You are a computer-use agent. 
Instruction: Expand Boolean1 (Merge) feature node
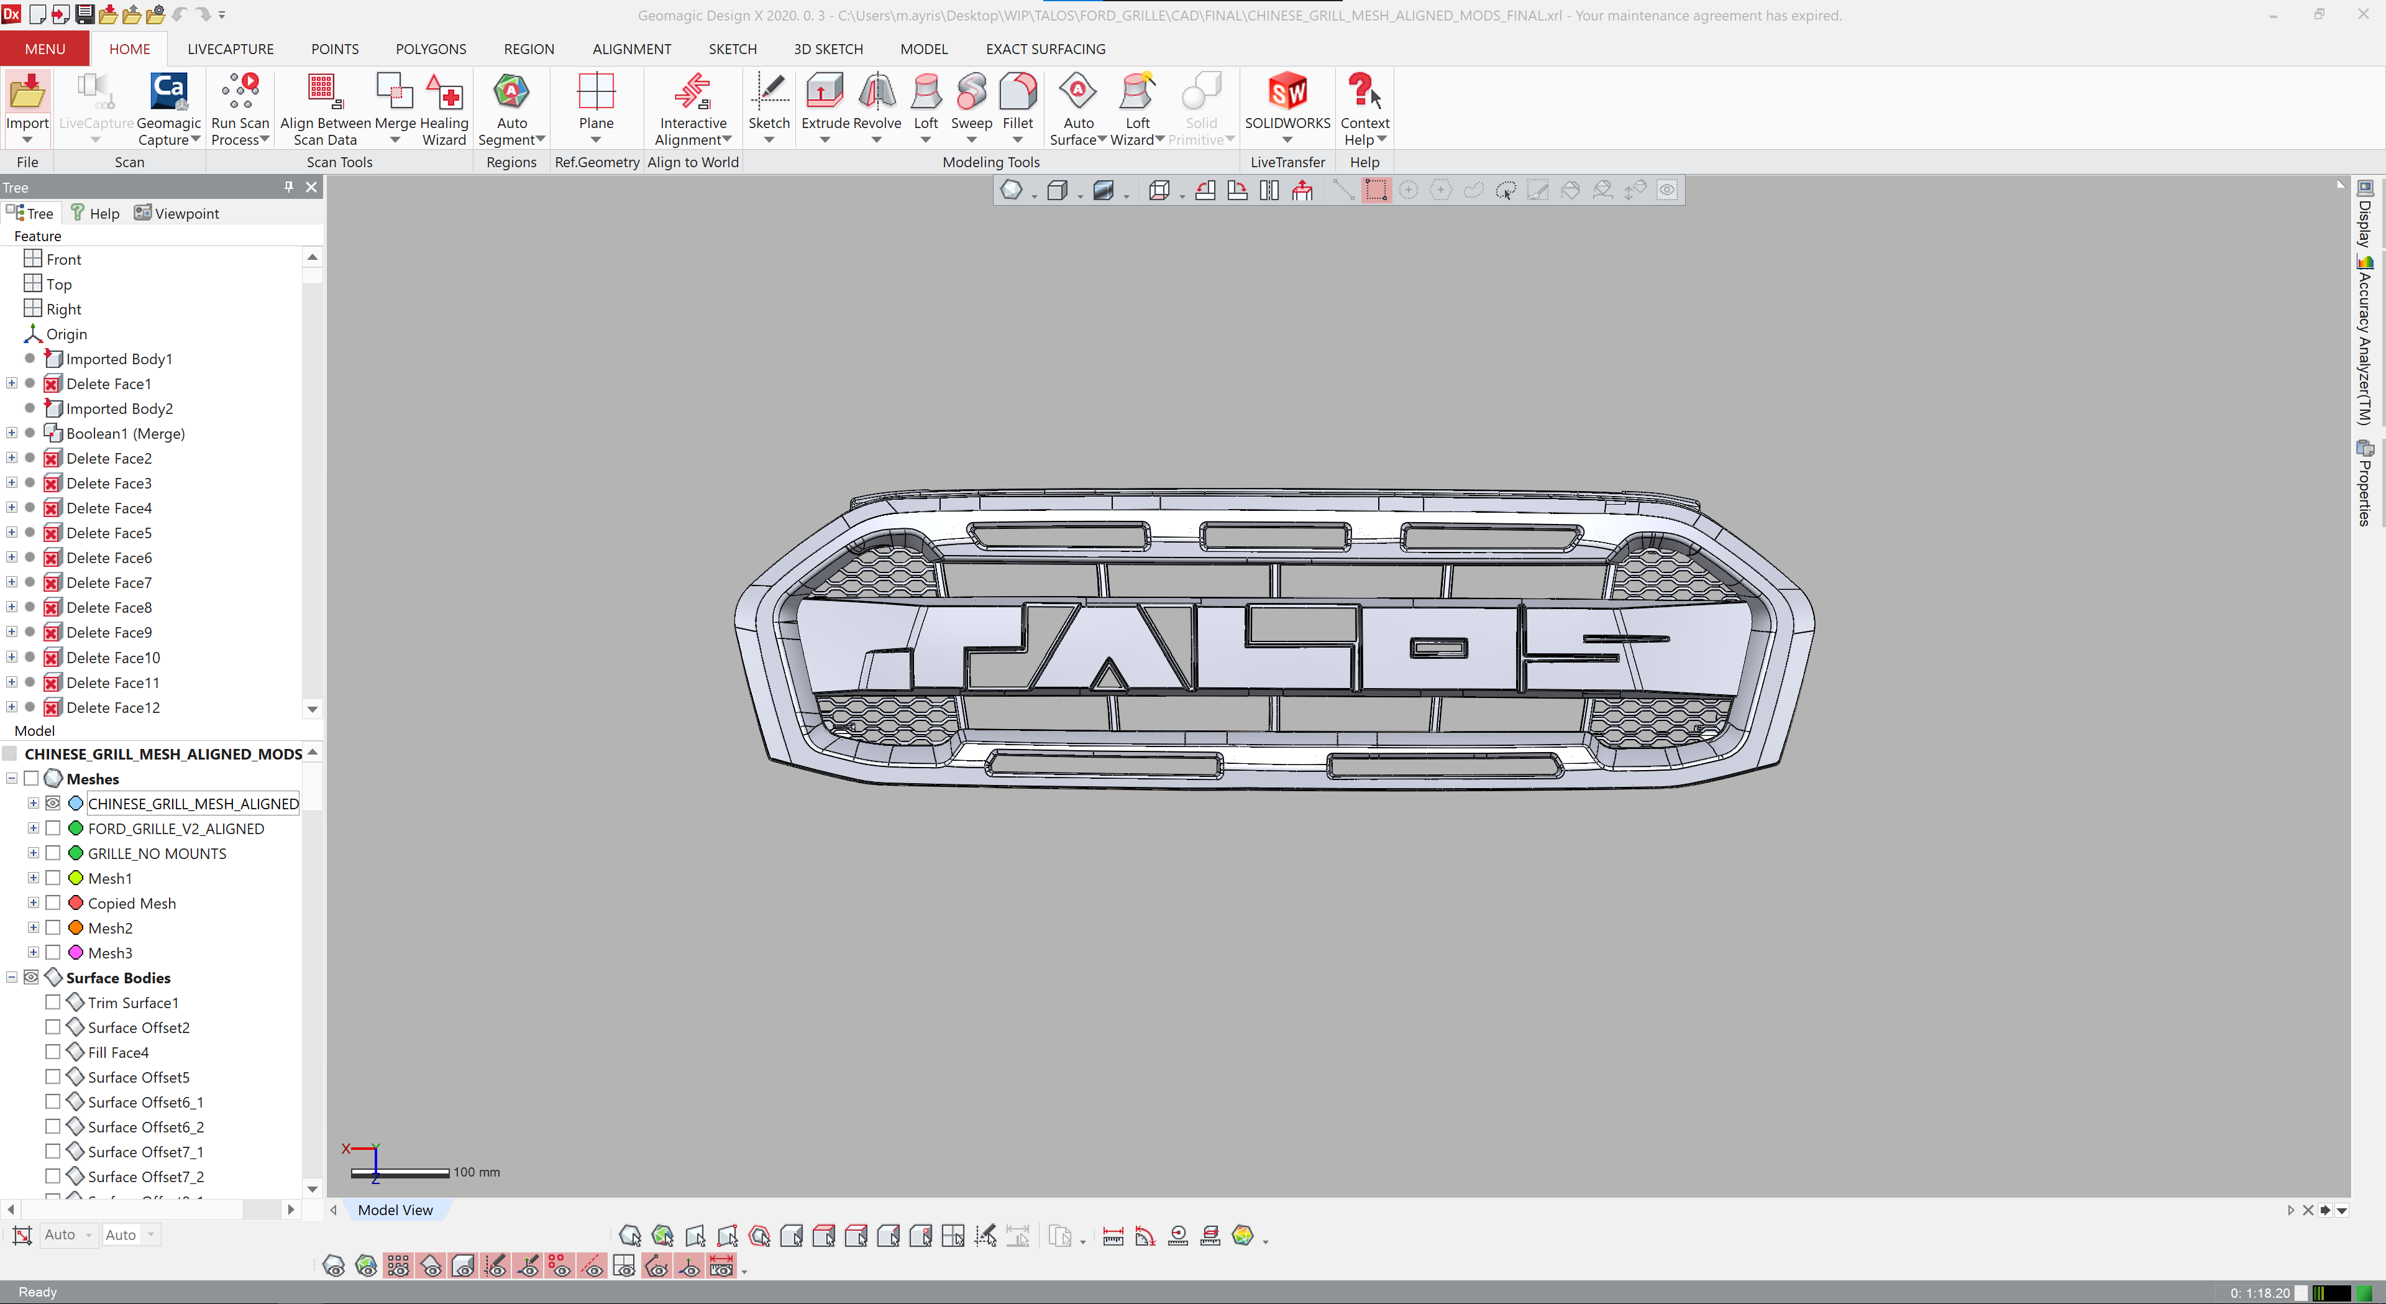tap(11, 433)
